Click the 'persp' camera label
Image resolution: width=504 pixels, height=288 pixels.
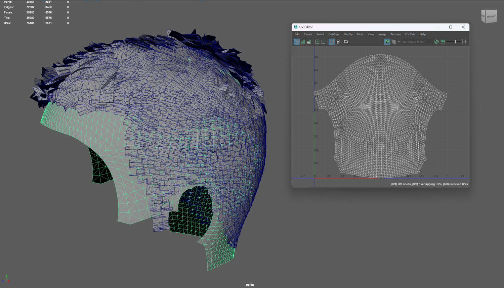click(250, 285)
